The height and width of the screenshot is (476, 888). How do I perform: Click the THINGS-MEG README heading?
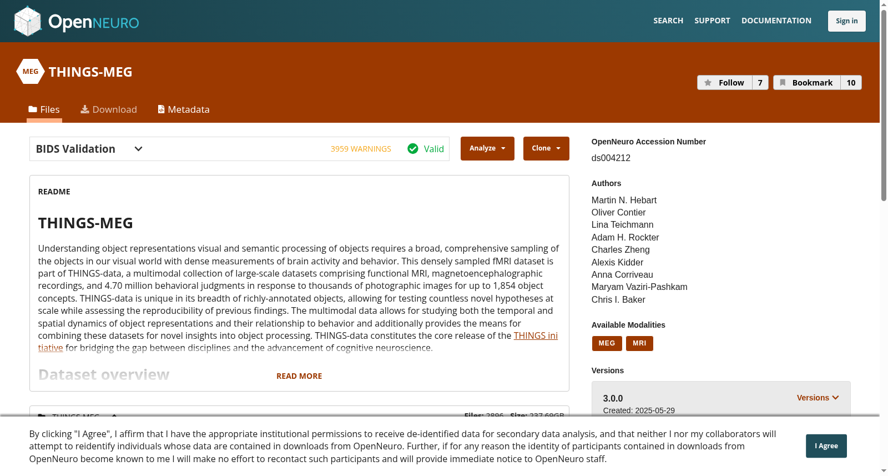[85, 223]
